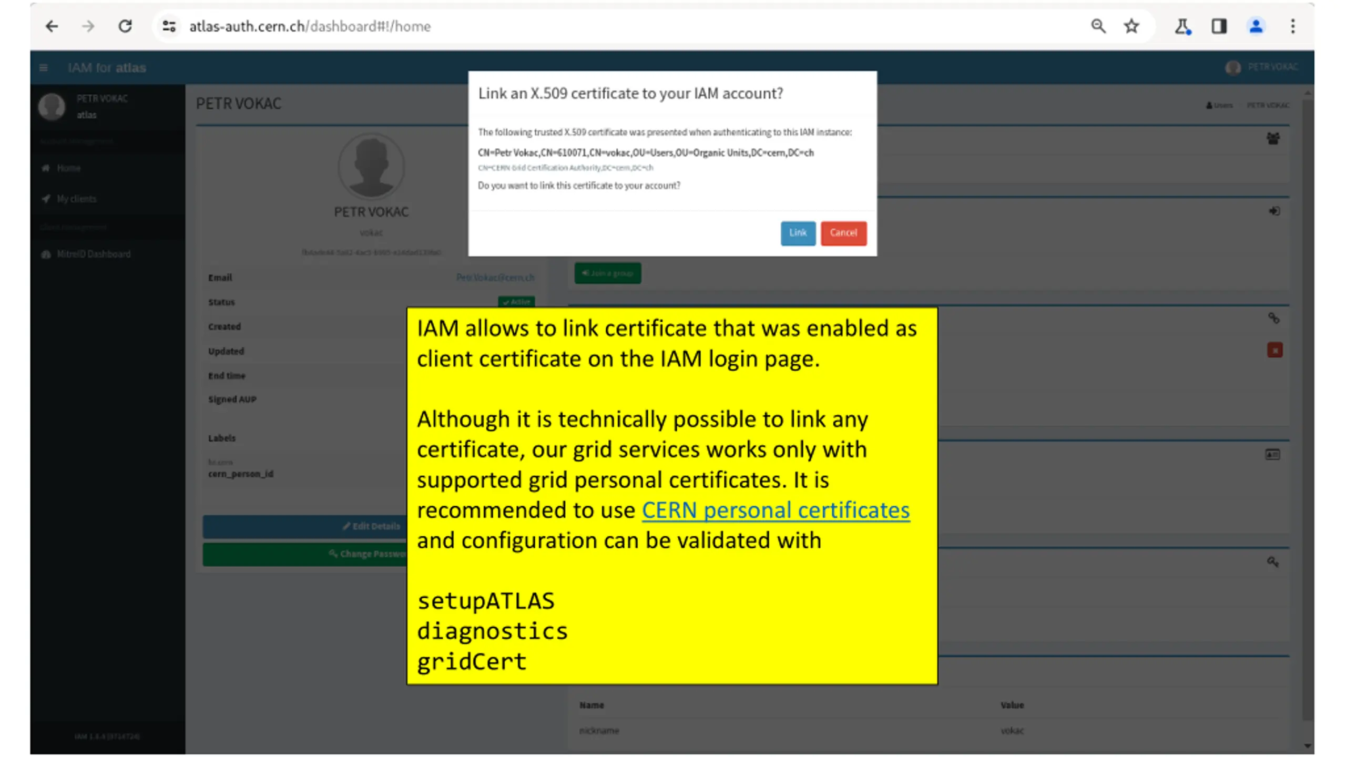Open the Chrome Labs flask icon
The height and width of the screenshot is (757, 1346).
(1182, 26)
